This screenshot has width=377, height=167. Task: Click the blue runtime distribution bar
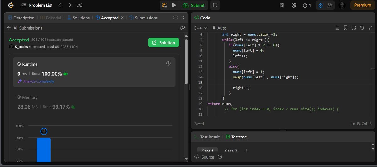[44, 150]
